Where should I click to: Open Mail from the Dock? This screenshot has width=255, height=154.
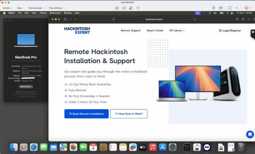click(x=54, y=147)
